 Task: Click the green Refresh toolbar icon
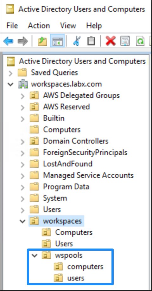(x=140, y=41)
